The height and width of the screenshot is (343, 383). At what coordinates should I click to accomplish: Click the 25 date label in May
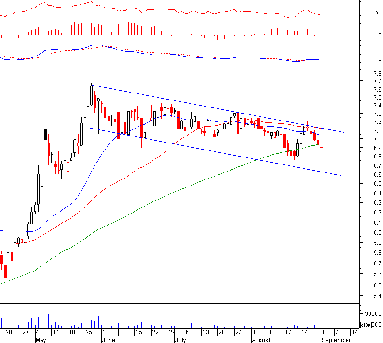[89, 332]
